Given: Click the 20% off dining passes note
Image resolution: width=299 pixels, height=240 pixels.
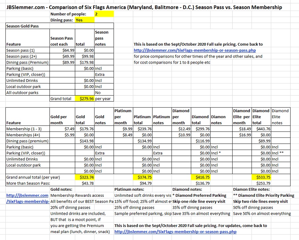Looking at the screenshot, I should [70, 207].
